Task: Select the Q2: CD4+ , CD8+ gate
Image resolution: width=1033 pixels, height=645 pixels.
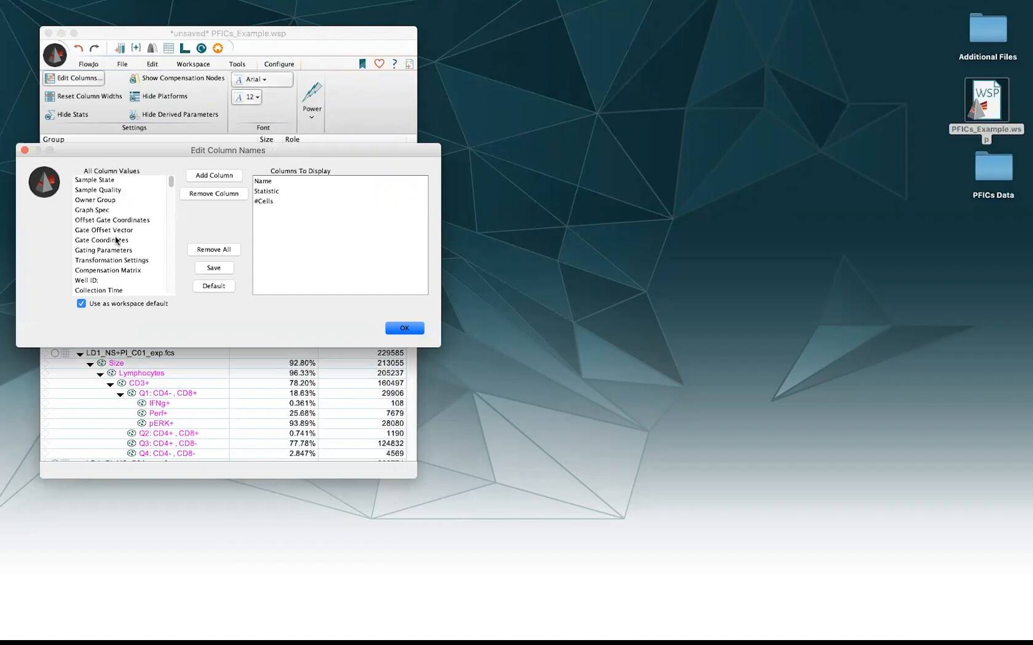Action: [168, 434]
